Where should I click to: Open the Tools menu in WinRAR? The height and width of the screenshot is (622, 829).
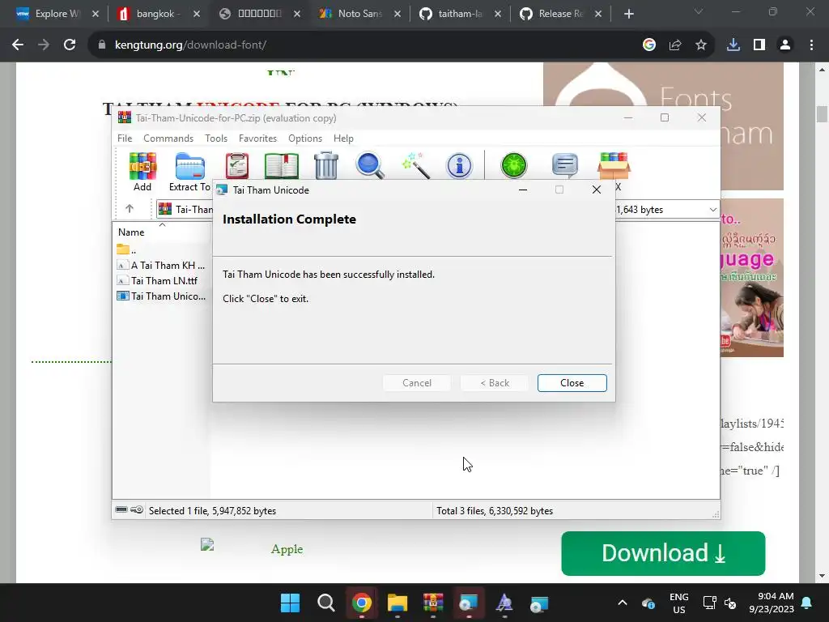pos(215,138)
